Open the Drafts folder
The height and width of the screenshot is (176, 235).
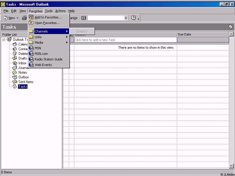click(22, 58)
